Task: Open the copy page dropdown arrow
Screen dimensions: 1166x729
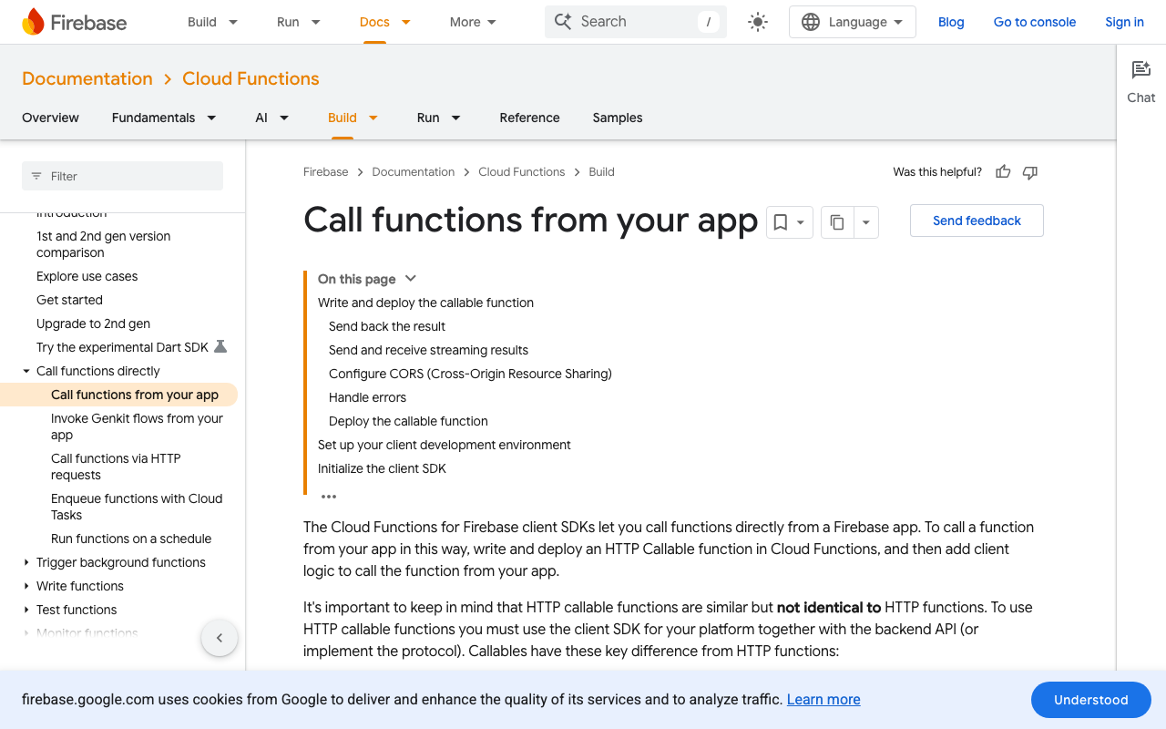Action: coord(865,222)
